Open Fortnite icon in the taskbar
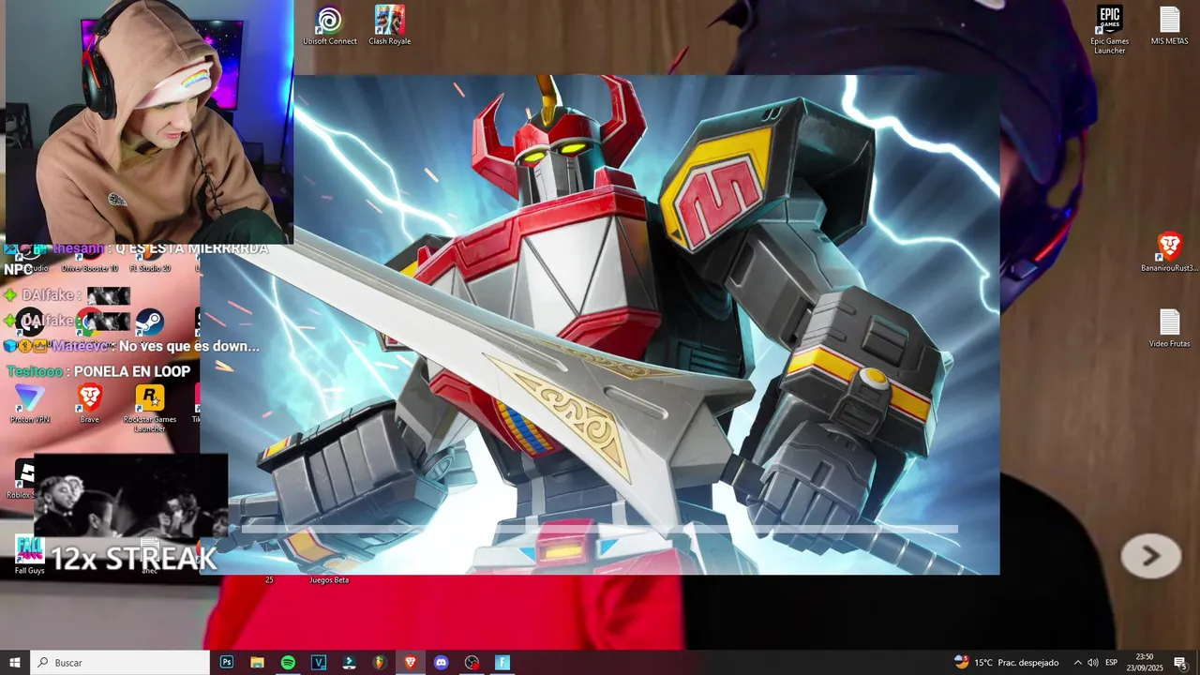 (502, 662)
